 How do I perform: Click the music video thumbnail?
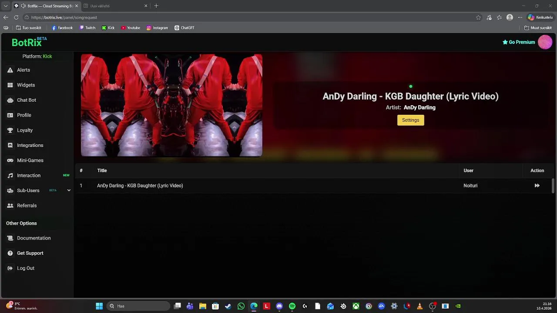(171, 105)
